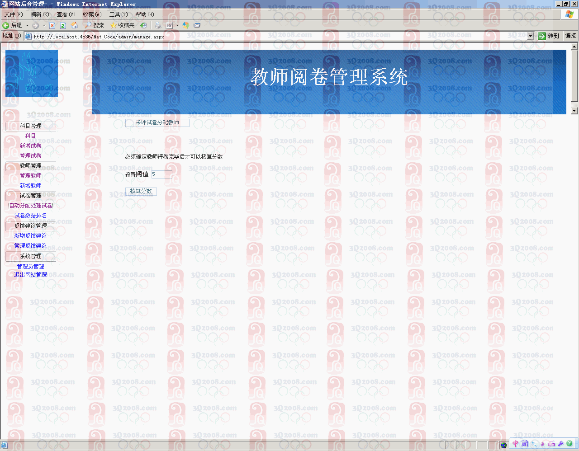The image size is (579, 451).
Task: Expand the address bar URL dropdown
Action: click(531, 36)
